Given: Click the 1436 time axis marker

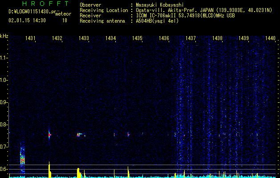Looking at the screenshot, I should point(164,38).
